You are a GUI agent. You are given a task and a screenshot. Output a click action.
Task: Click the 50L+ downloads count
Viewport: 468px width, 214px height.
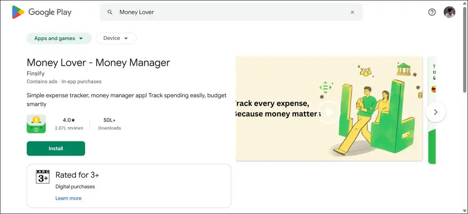pyautogui.click(x=109, y=120)
